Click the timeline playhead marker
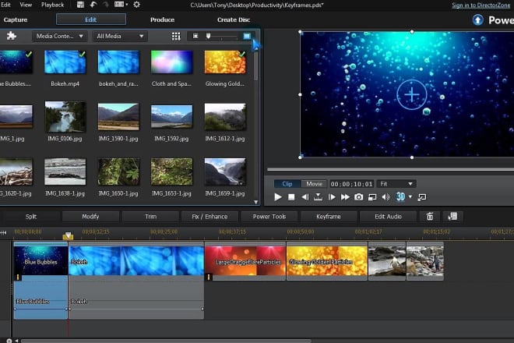Viewport: 514px width, 343px height. click(x=68, y=235)
